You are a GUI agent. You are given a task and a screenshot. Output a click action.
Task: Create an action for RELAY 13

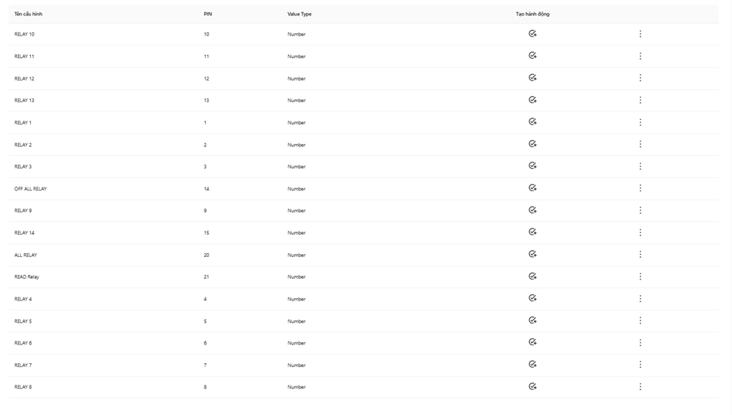(x=533, y=100)
